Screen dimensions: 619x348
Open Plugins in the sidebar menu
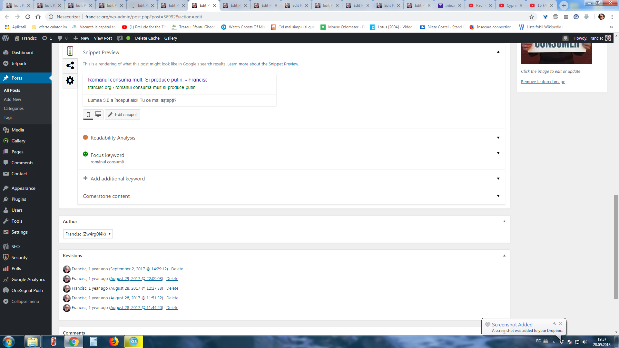(19, 199)
